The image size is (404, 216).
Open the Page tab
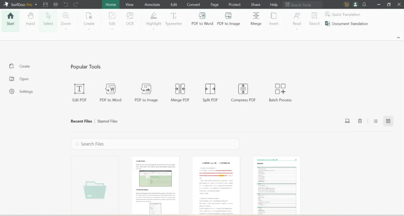click(214, 4)
